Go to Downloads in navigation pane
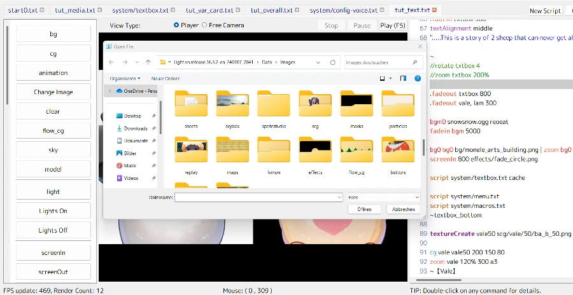The height and width of the screenshot is (295, 573). coord(135,128)
